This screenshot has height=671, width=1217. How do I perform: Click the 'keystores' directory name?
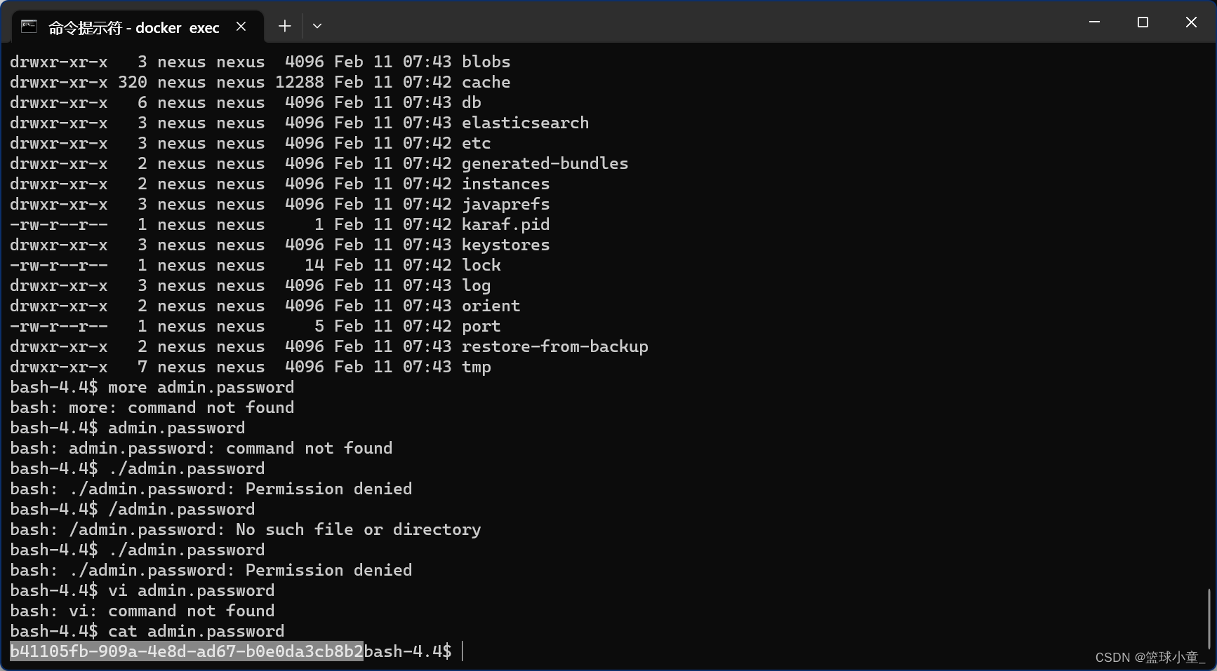505,245
